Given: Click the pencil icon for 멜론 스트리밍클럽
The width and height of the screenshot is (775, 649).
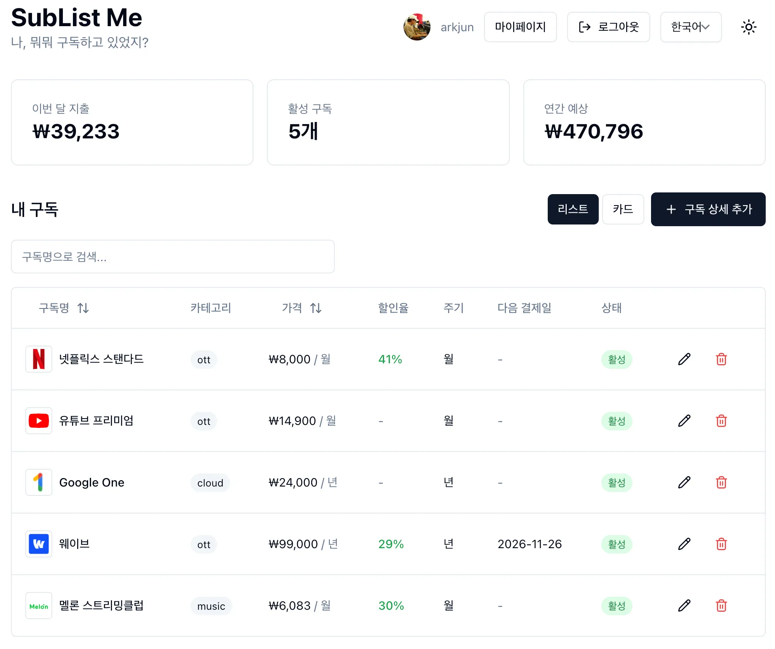Looking at the screenshot, I should [x=684, y=606].
